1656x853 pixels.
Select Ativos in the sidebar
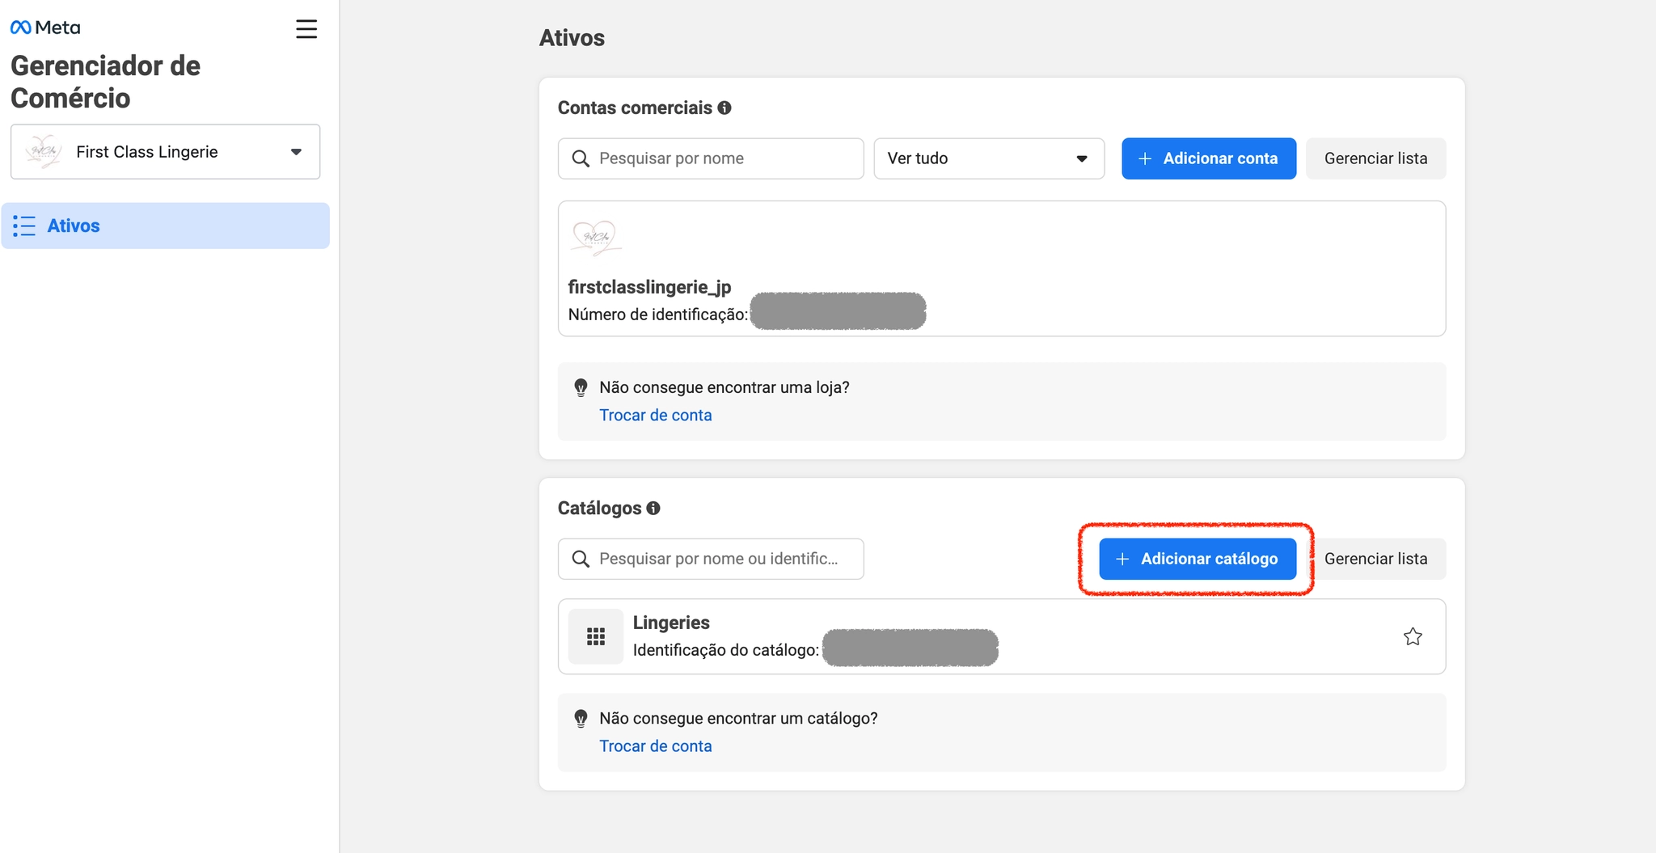coord(165,226)
